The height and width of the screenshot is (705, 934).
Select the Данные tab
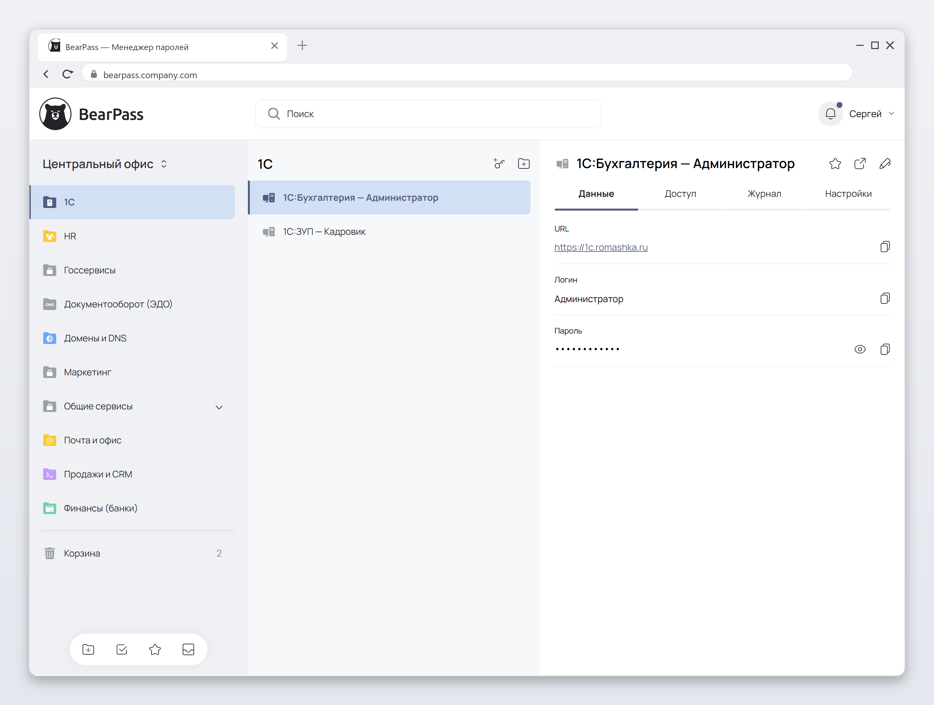(x=596, y=194)
